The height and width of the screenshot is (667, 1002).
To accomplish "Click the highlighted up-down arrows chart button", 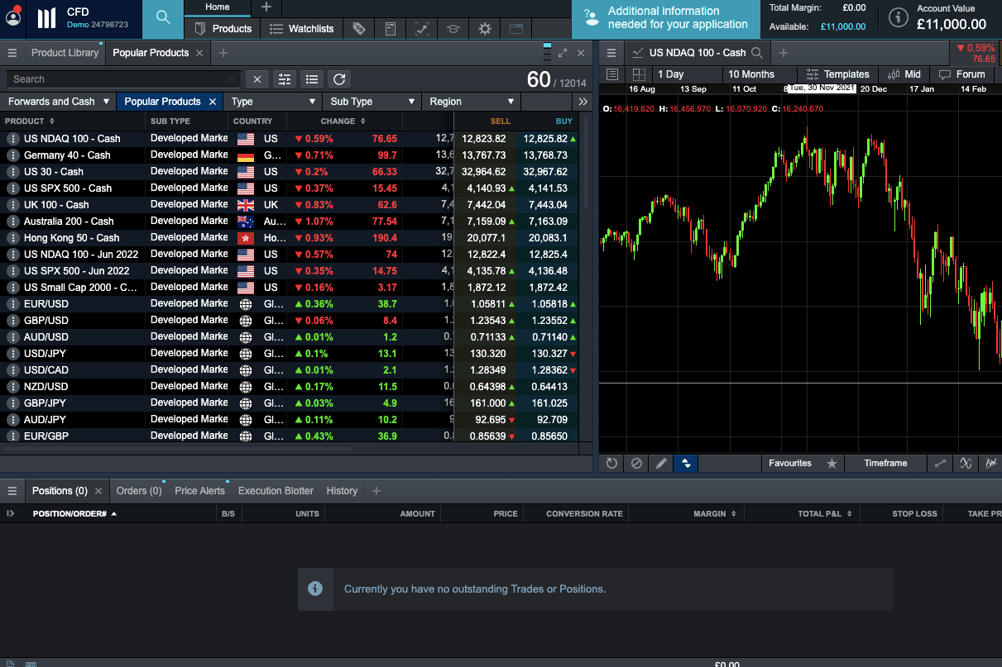I will pyautogui.click(x=686, y=463).
